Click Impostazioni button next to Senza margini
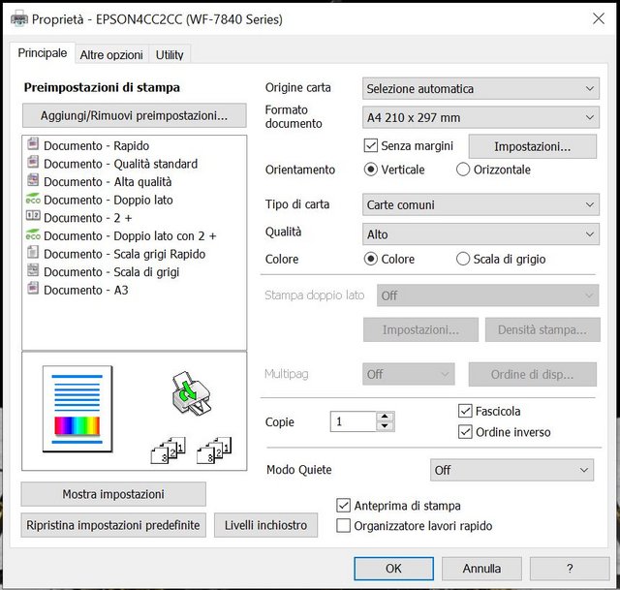This screenshot has height=590, width=620. pos(532,146)
